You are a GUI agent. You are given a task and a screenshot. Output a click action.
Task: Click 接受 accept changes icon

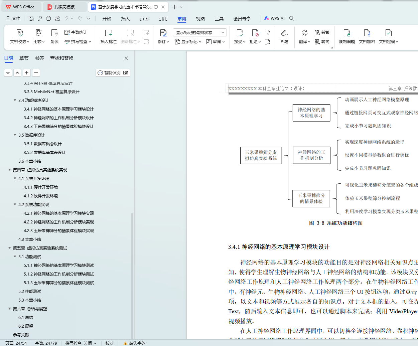pyautogui.click(x=240, y=33)
